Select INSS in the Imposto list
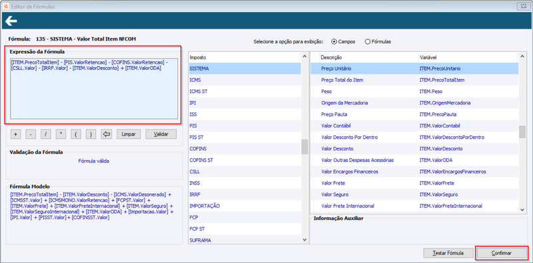Viewport: 533px width, 263px height. [x=245, y=183]
